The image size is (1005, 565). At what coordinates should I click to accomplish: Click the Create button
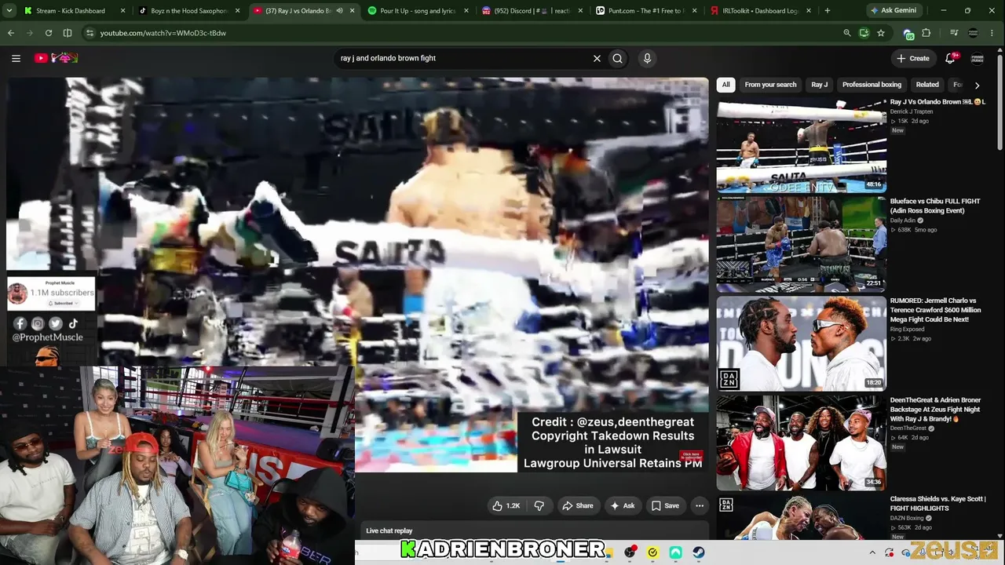[x=913, y=58]
